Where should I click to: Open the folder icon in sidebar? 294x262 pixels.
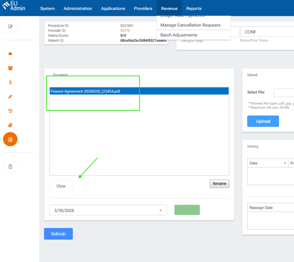point(10,54)
